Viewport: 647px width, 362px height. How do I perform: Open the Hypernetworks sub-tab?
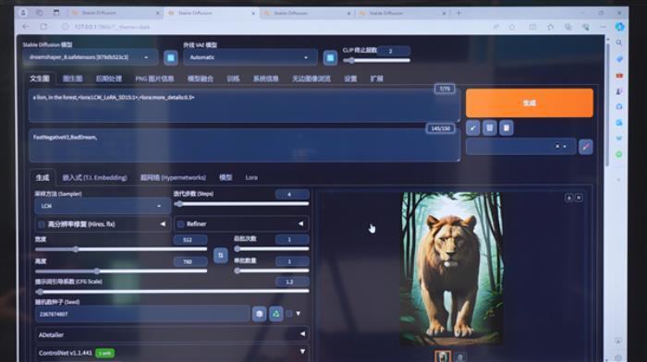pyautogui.click(x=173, y=177)
